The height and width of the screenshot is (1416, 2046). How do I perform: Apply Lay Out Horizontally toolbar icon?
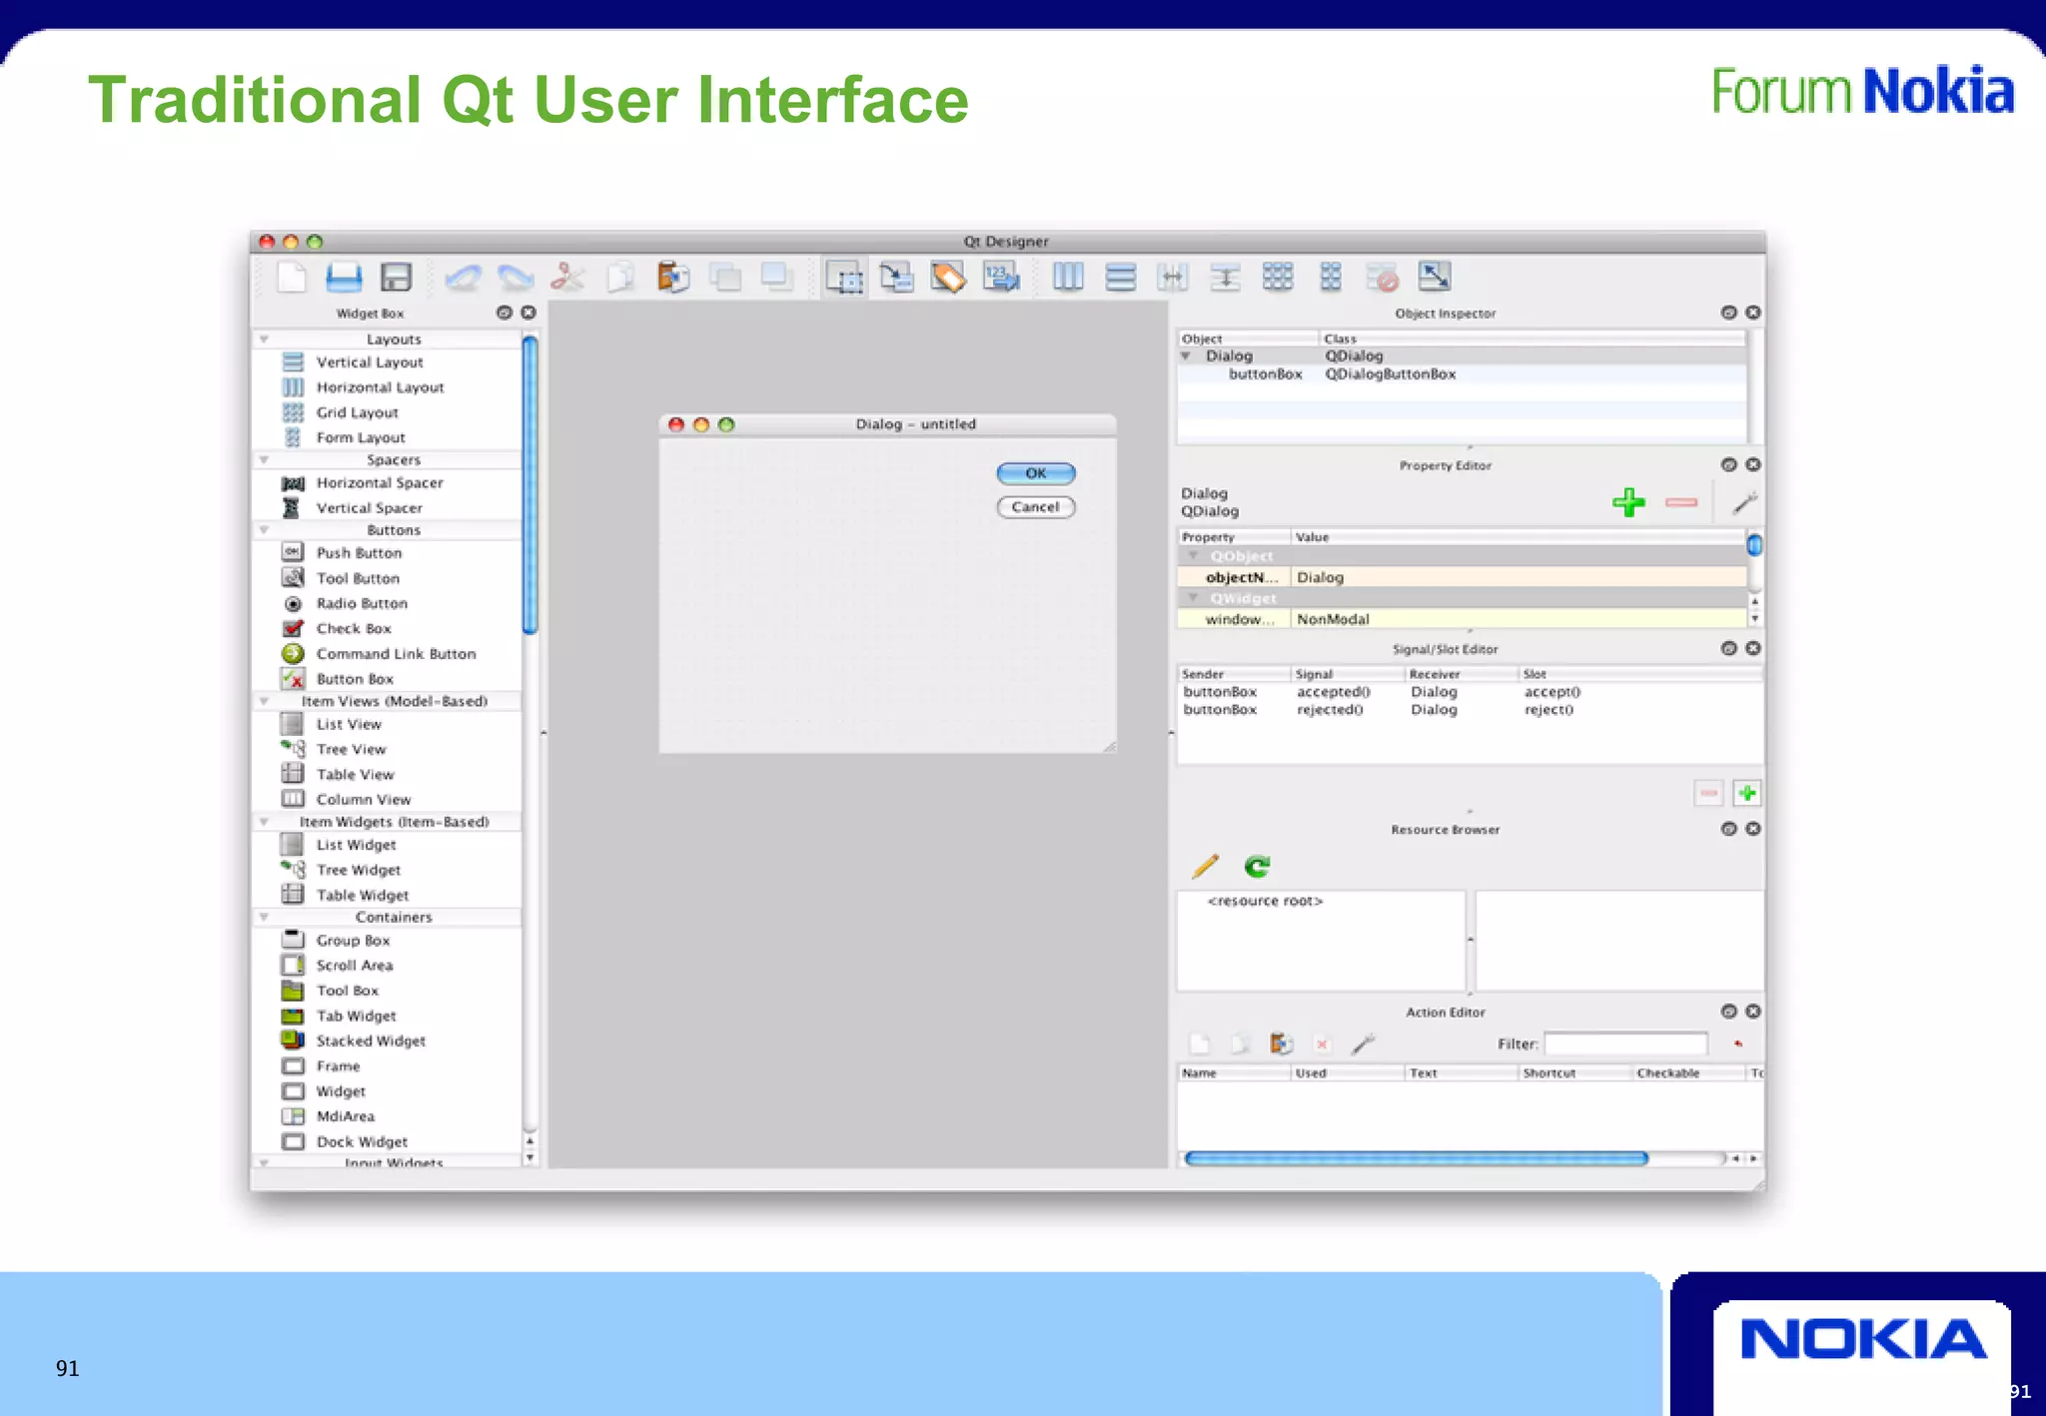[x=1068, y=277]
